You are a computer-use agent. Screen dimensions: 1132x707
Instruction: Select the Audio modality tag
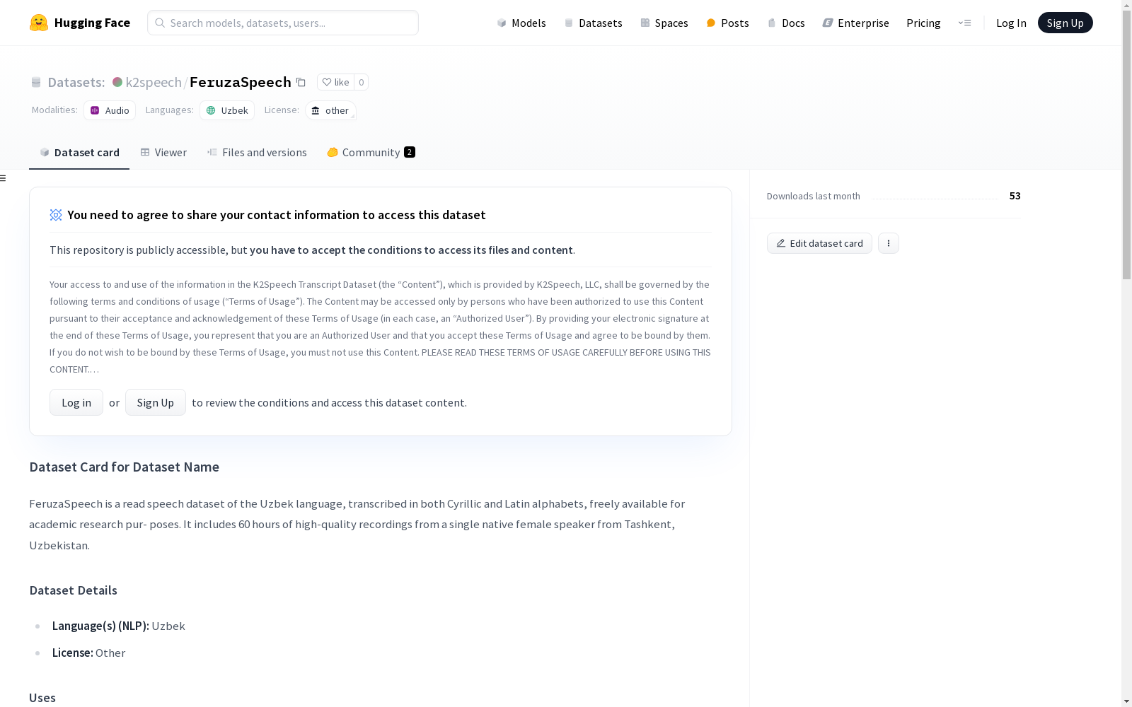110,110
